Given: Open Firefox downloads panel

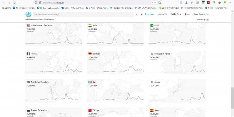Looking at the screenshot, I should coord(186,3).
